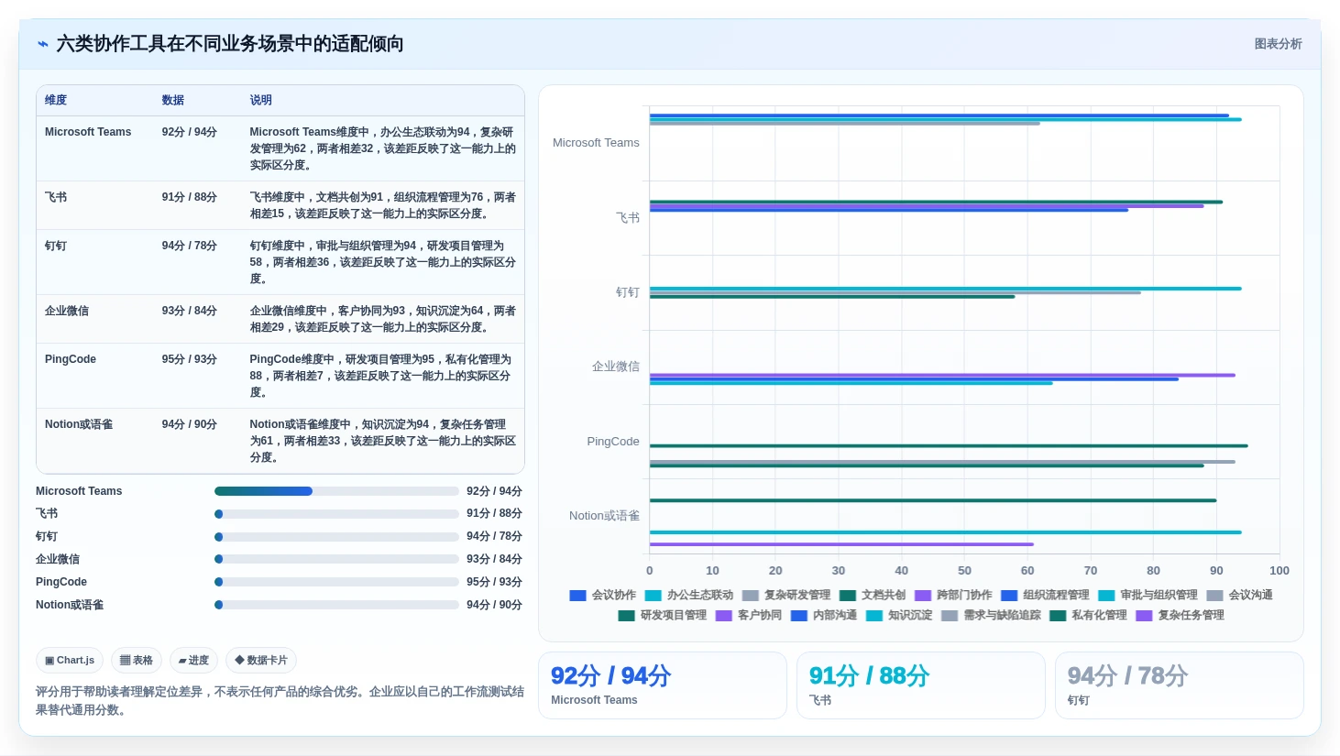Screen dimensions: 1340x756
Task: Toggle the 审批与组织管理 legend item
Action: click(1148, 595)
